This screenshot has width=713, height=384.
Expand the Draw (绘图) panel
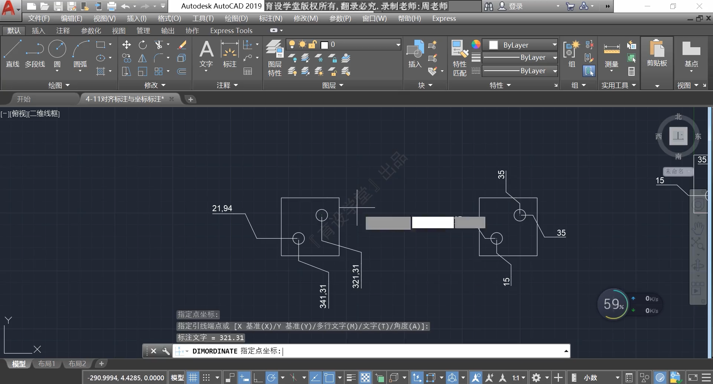[x=59, y=85]
